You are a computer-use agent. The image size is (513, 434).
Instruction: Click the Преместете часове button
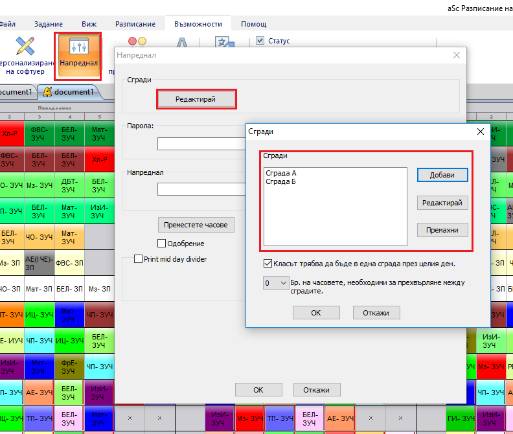[x=196, y=225]
